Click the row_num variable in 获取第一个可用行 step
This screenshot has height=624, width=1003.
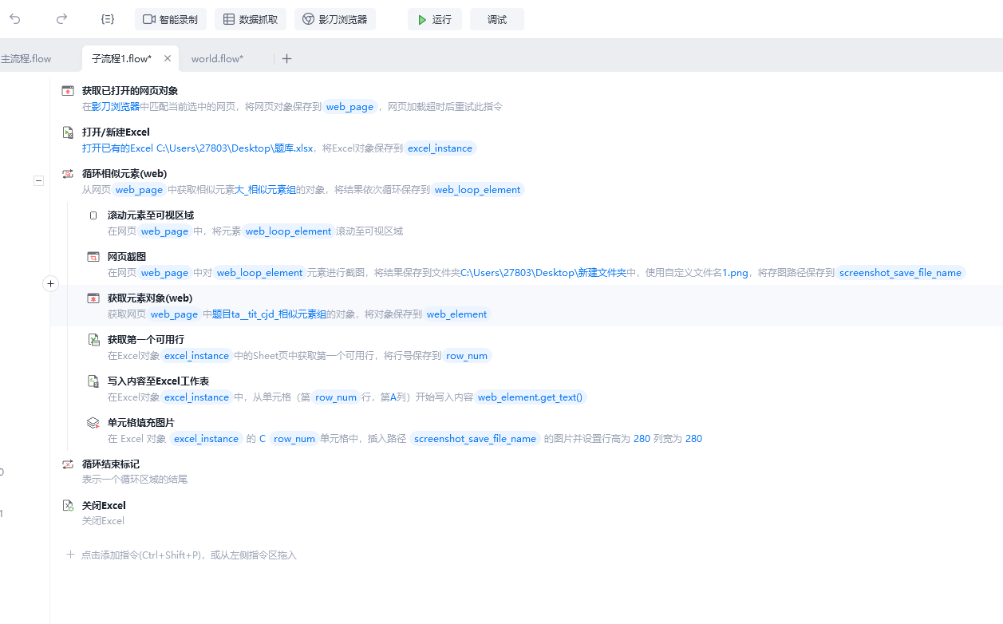coord(467,355)
